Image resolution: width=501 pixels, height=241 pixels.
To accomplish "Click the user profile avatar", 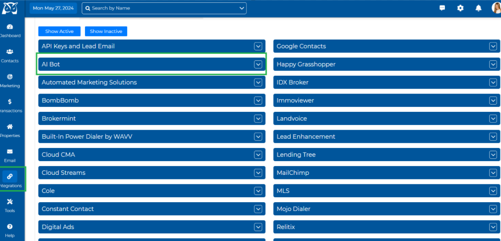I will pyautogui.click(x=496, y=8).
